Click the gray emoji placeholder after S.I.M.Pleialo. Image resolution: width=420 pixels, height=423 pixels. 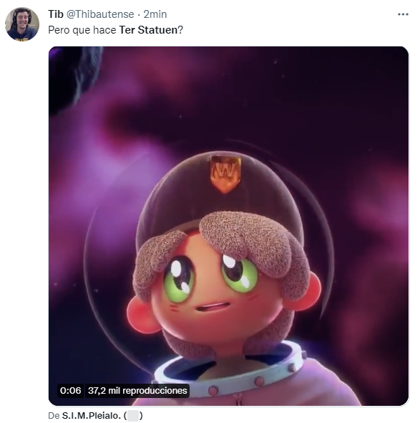(x=133, y=416)
